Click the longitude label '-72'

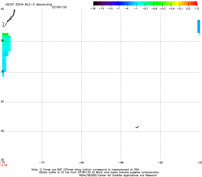42,163
